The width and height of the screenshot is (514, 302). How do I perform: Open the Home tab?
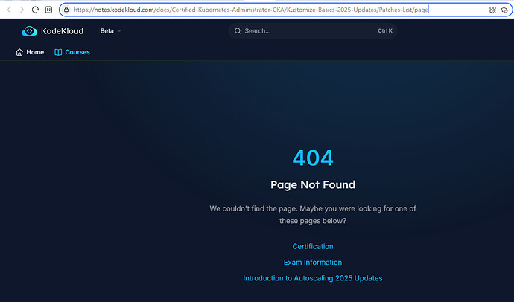pos(30,52)
